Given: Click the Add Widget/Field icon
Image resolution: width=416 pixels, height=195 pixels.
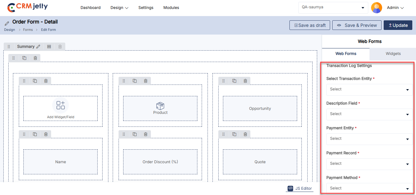Looking at the screenshot, I should tap(61, 105).
